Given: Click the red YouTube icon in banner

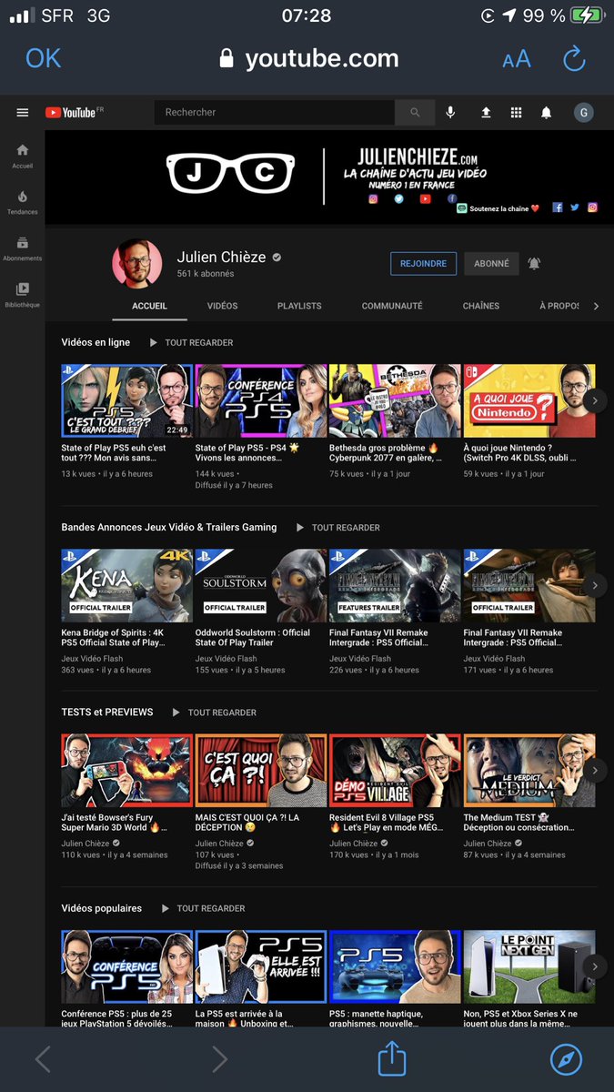Looking at the screenshot, I should 425,198.
